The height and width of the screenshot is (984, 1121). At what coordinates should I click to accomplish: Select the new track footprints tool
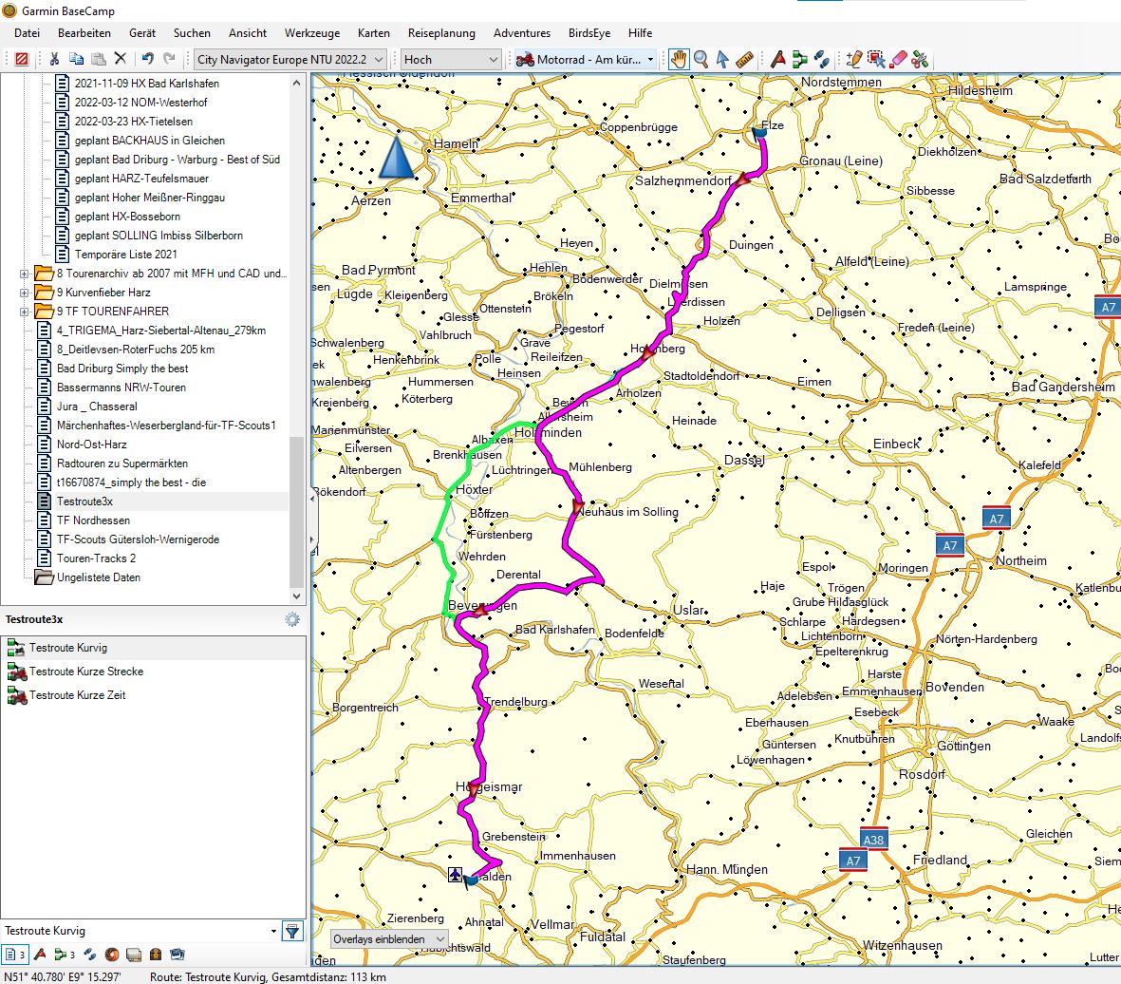click(821, 59)
